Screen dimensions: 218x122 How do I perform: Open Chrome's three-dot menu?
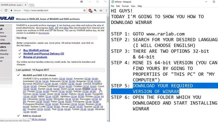coord(106,11)
